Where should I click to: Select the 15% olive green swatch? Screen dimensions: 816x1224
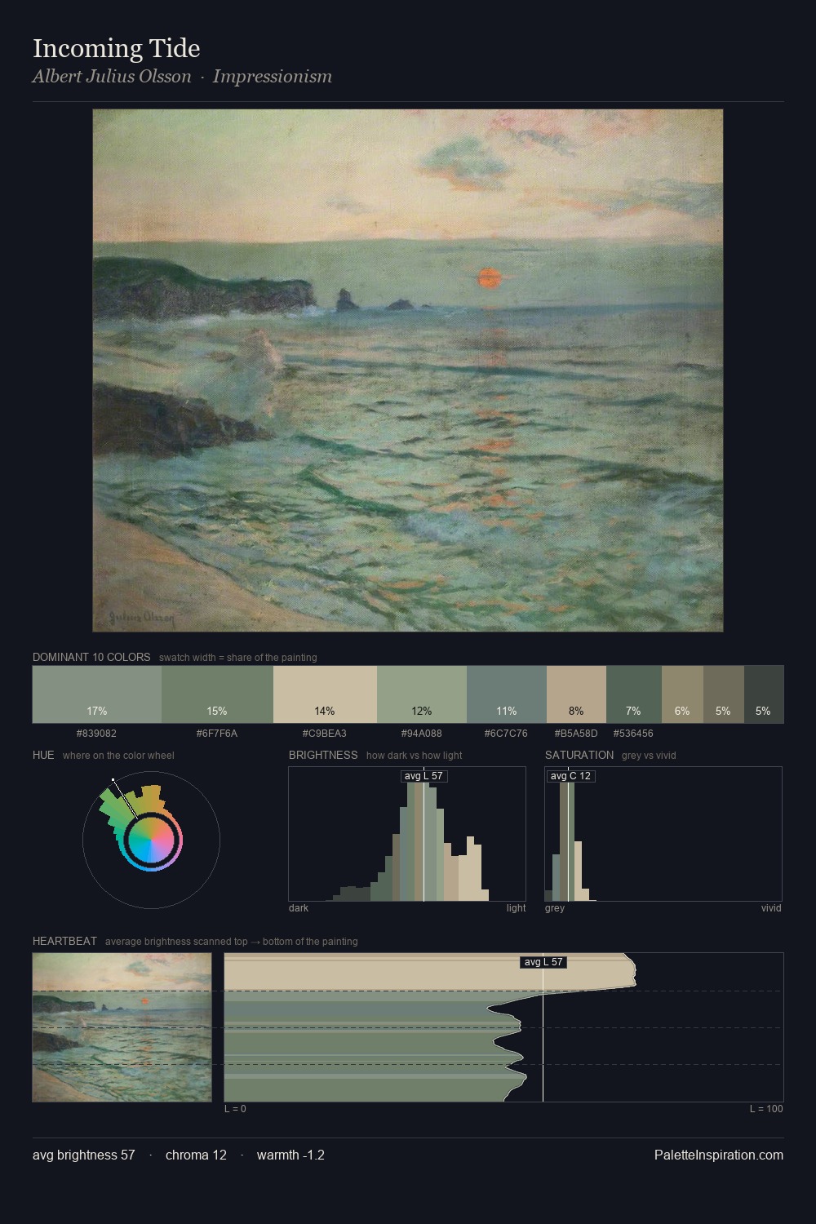click(x=217, y=694)
